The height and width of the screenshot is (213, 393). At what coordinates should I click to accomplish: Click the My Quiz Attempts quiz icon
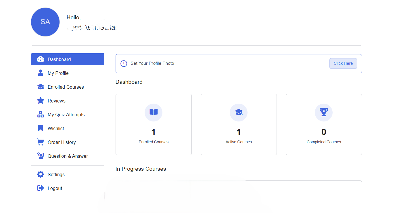[40, 114]
